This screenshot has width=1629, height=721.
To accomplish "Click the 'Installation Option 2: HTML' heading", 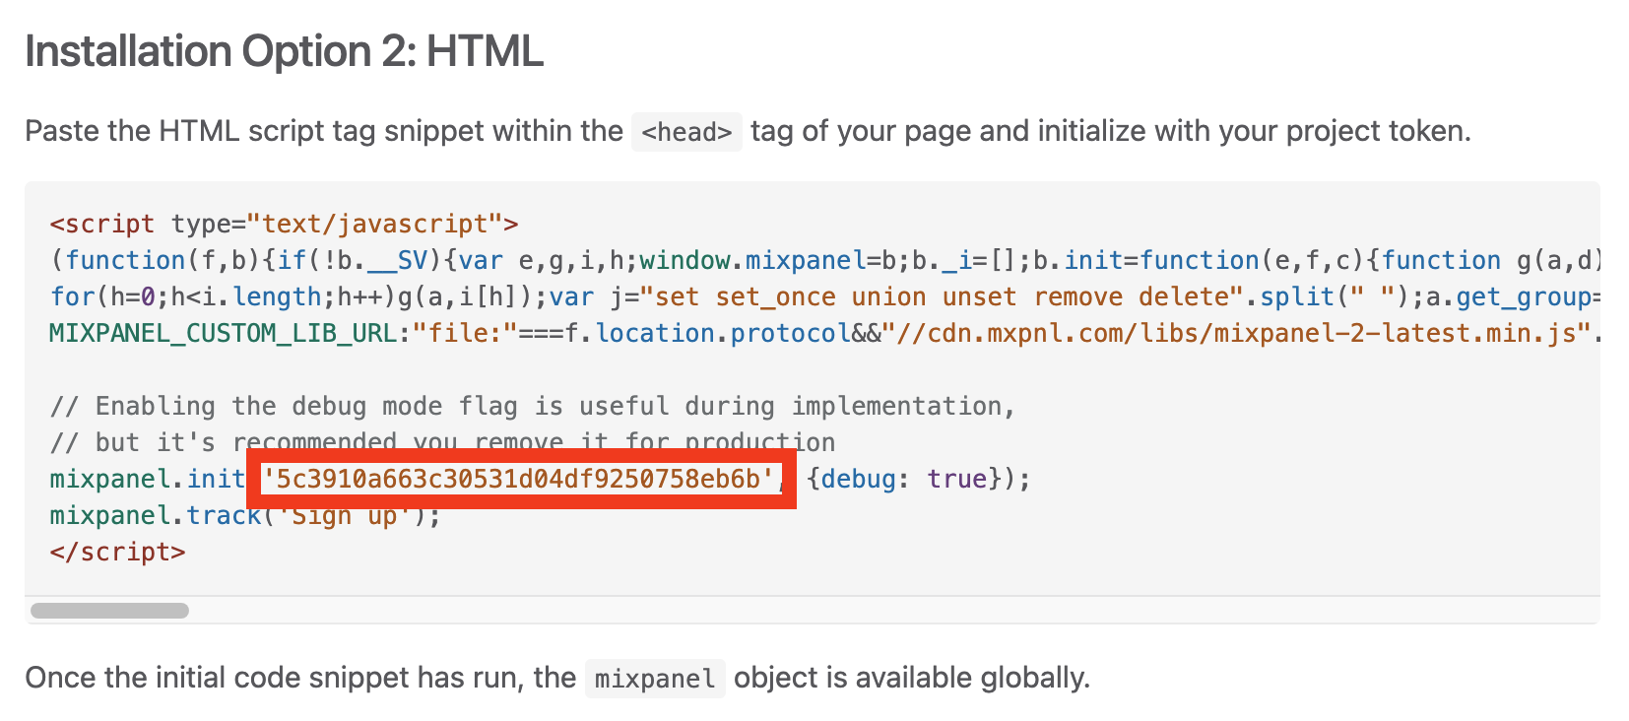I will click(284, 51).
